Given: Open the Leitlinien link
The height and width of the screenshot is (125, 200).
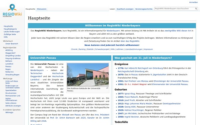Looking at the screenshot, I should [120, 49].
